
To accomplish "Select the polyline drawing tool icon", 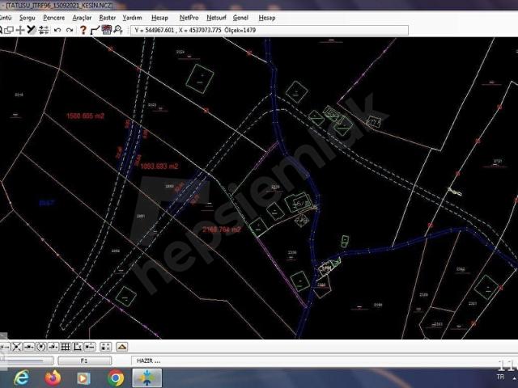I will pyautogui.click(x=96, y=31).
